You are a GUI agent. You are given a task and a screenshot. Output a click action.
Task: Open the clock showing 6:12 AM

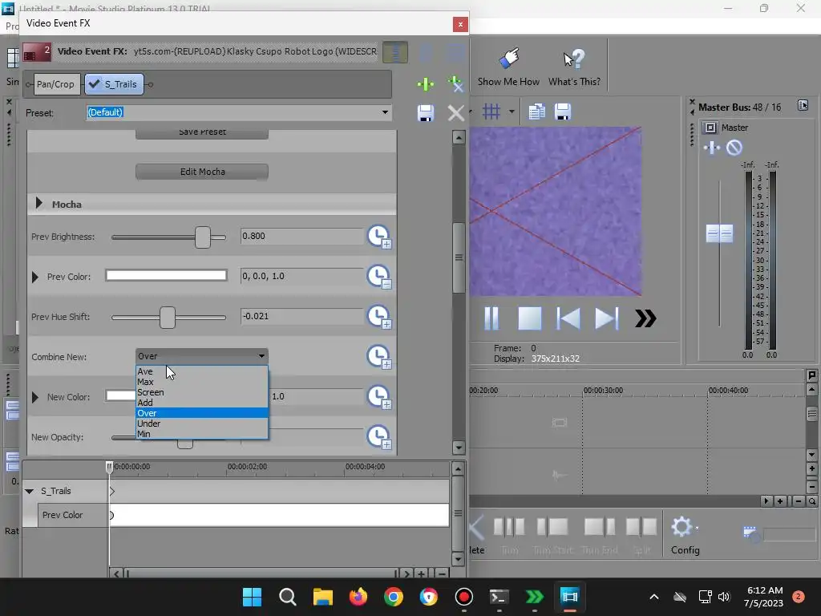[764, 597]
